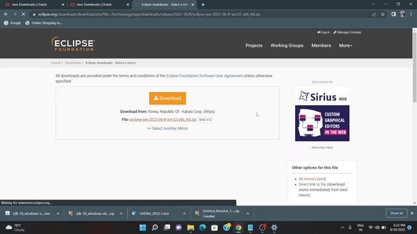Close the downloads bar
The image size is (417, 234).
coord(412,213)
